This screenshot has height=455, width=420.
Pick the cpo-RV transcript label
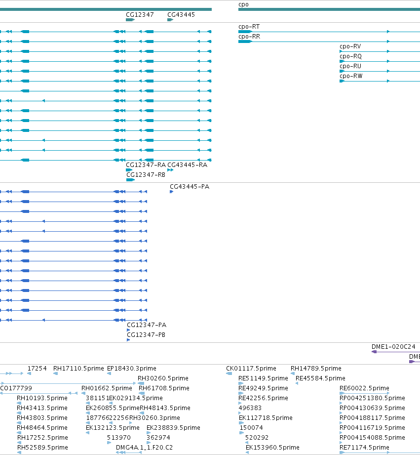point(350,46)
